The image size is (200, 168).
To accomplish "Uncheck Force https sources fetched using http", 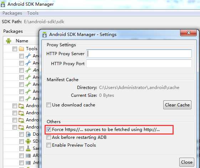I will (x=48, y=130).
